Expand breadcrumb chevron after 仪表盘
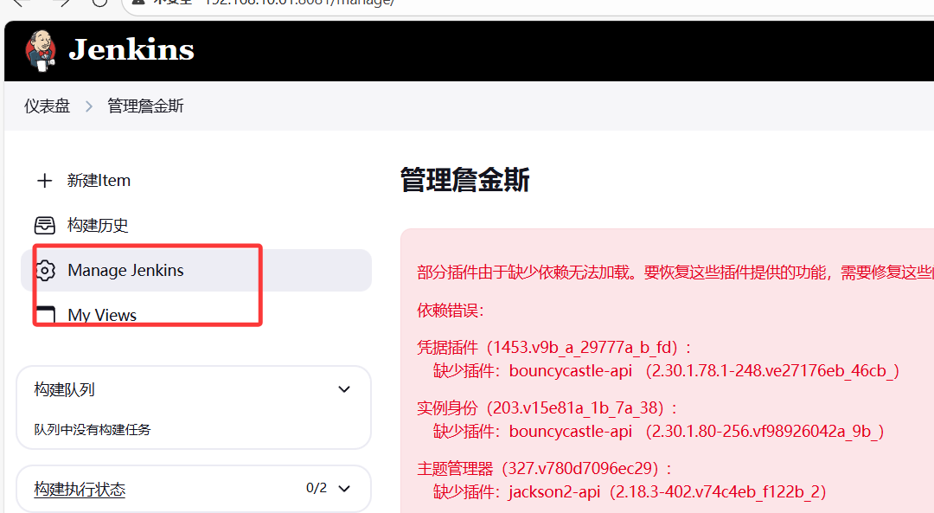This screenshot has height=513, width=934. click(89, 106)
